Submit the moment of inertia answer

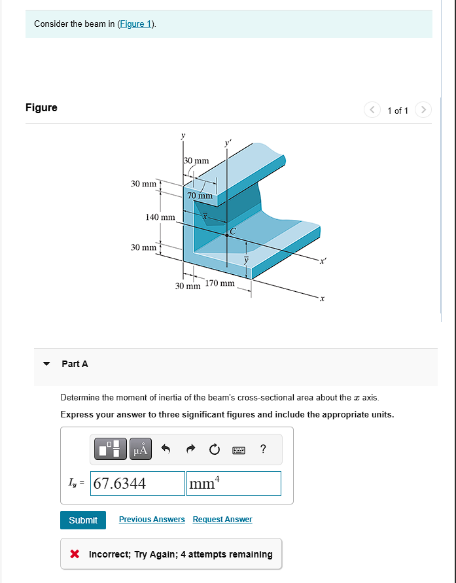click(x=83, y=520)
